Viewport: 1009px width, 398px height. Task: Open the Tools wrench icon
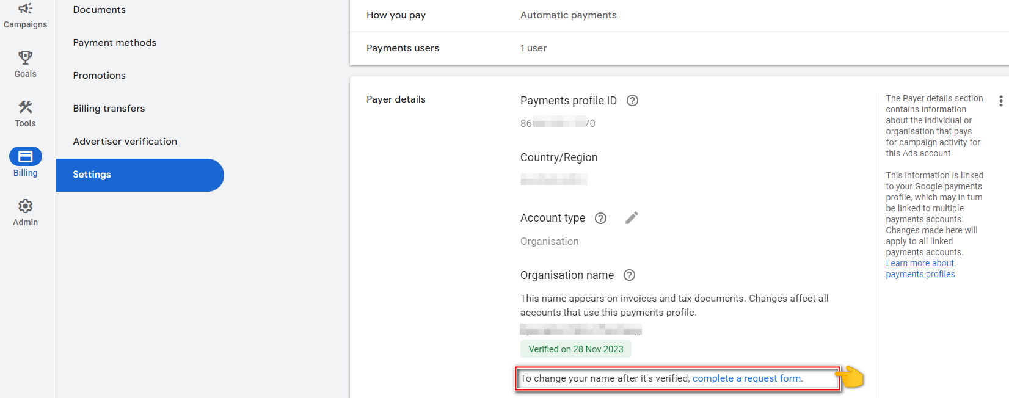click(25, 107)
